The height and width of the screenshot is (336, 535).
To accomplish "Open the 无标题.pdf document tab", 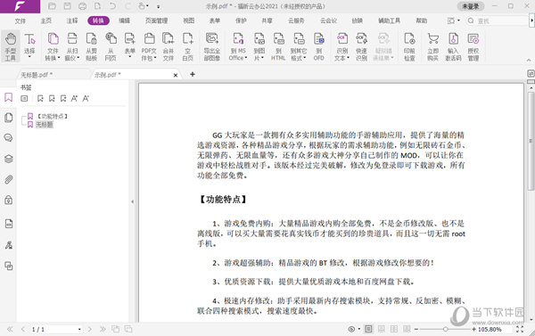I will point(37,75).
